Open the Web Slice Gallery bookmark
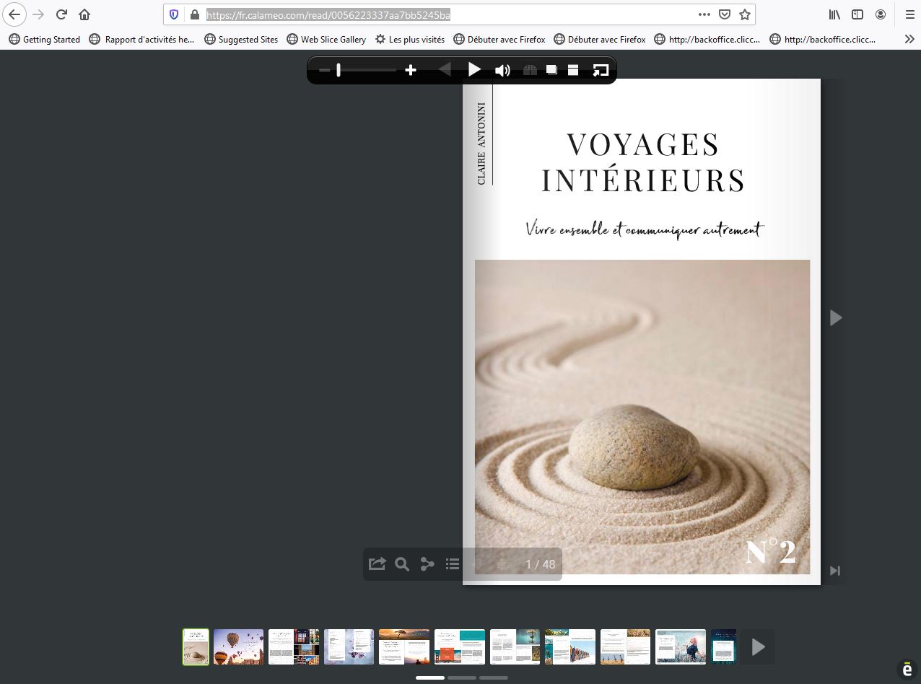 click(x=326, y=39)
